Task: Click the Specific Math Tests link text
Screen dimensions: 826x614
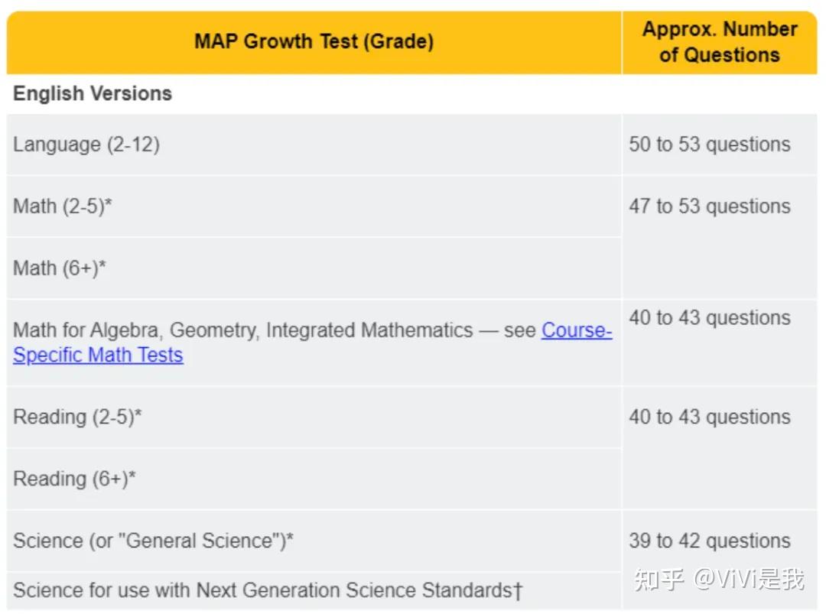Action: tap(98, 356)
